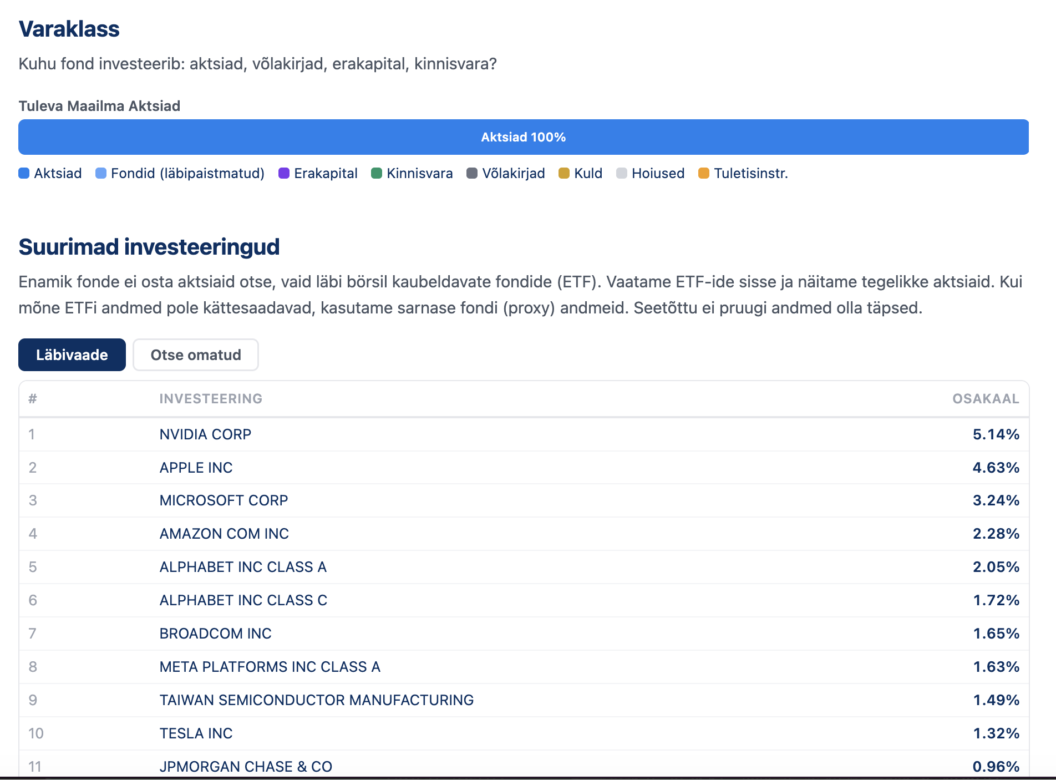Click the light blue Fondid legend swatch

click(x=101, y=174)
